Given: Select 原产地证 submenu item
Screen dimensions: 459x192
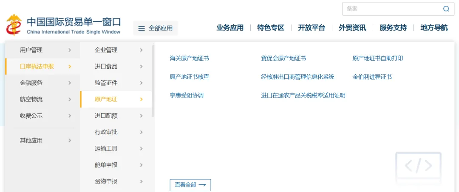Looking at the screenshot, I should click(116, 99).
